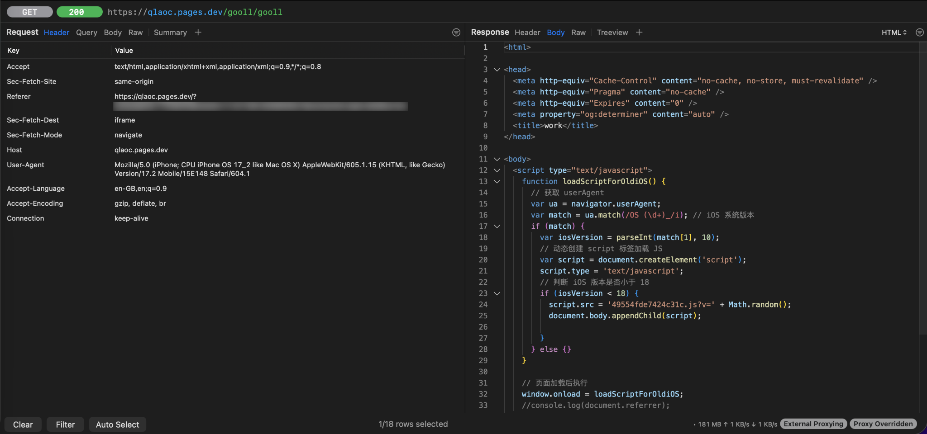This screenshot has height=434, width=927.
Task: Click the 1/18 rows selected status text
Action: pyautogui.click(x=413, y=424)
